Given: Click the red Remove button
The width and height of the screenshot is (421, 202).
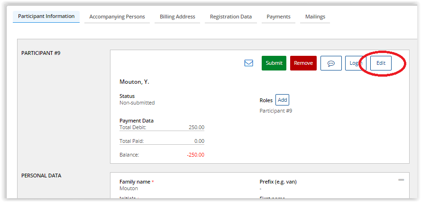Looking at the screenshot, I should pos(303,63).
